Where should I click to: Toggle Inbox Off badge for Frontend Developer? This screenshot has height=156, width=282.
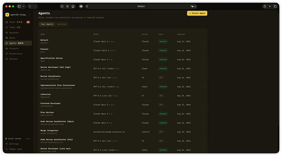pyautogui.click(x=161, y=105)
